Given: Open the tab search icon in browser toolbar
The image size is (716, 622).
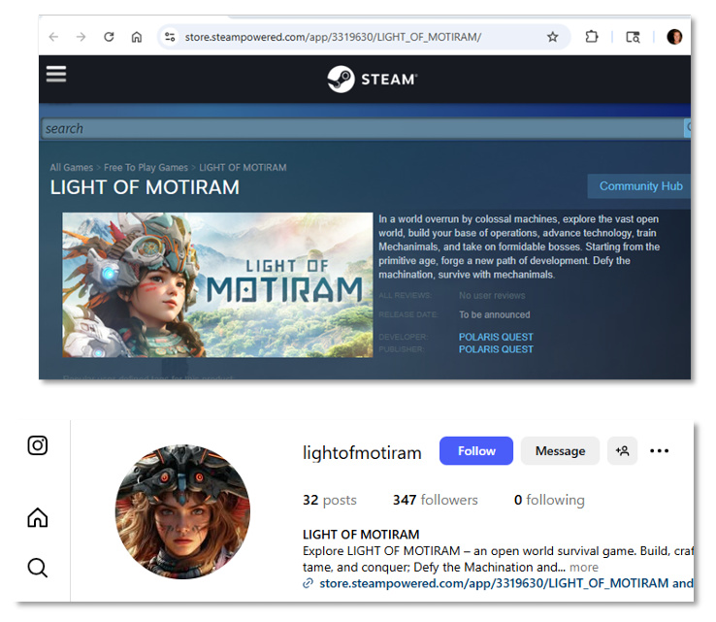Looking at the screenshot, I should pos(633,37).
